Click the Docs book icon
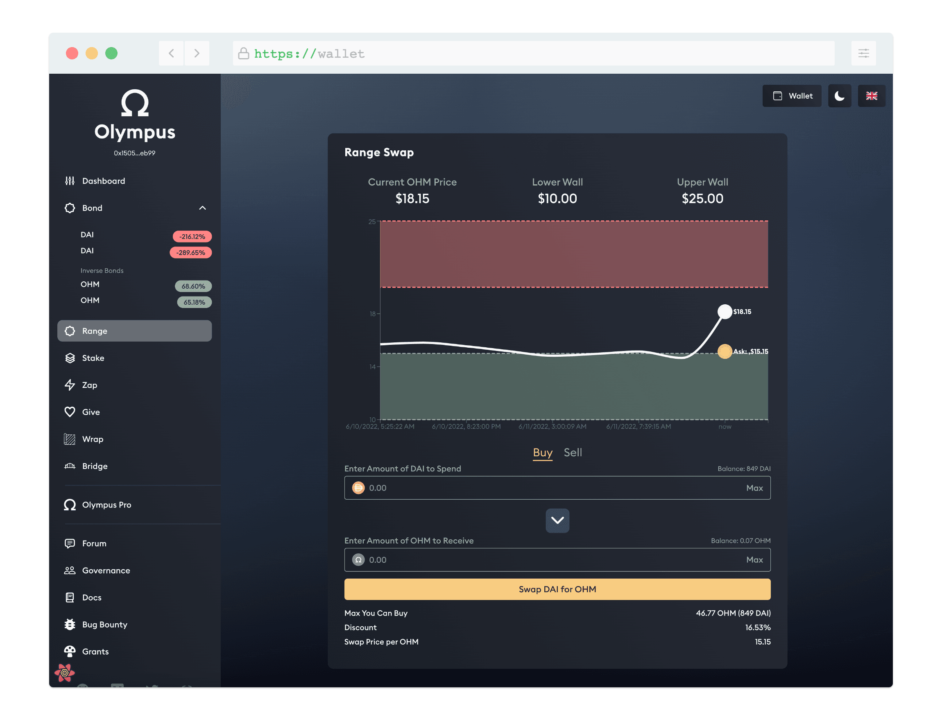 pyautogui.click(x=70, y=597)
